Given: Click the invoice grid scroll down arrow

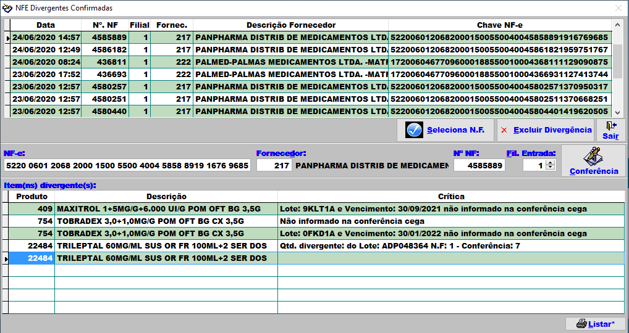Looking at the screenshot, I should pos(617,112).
